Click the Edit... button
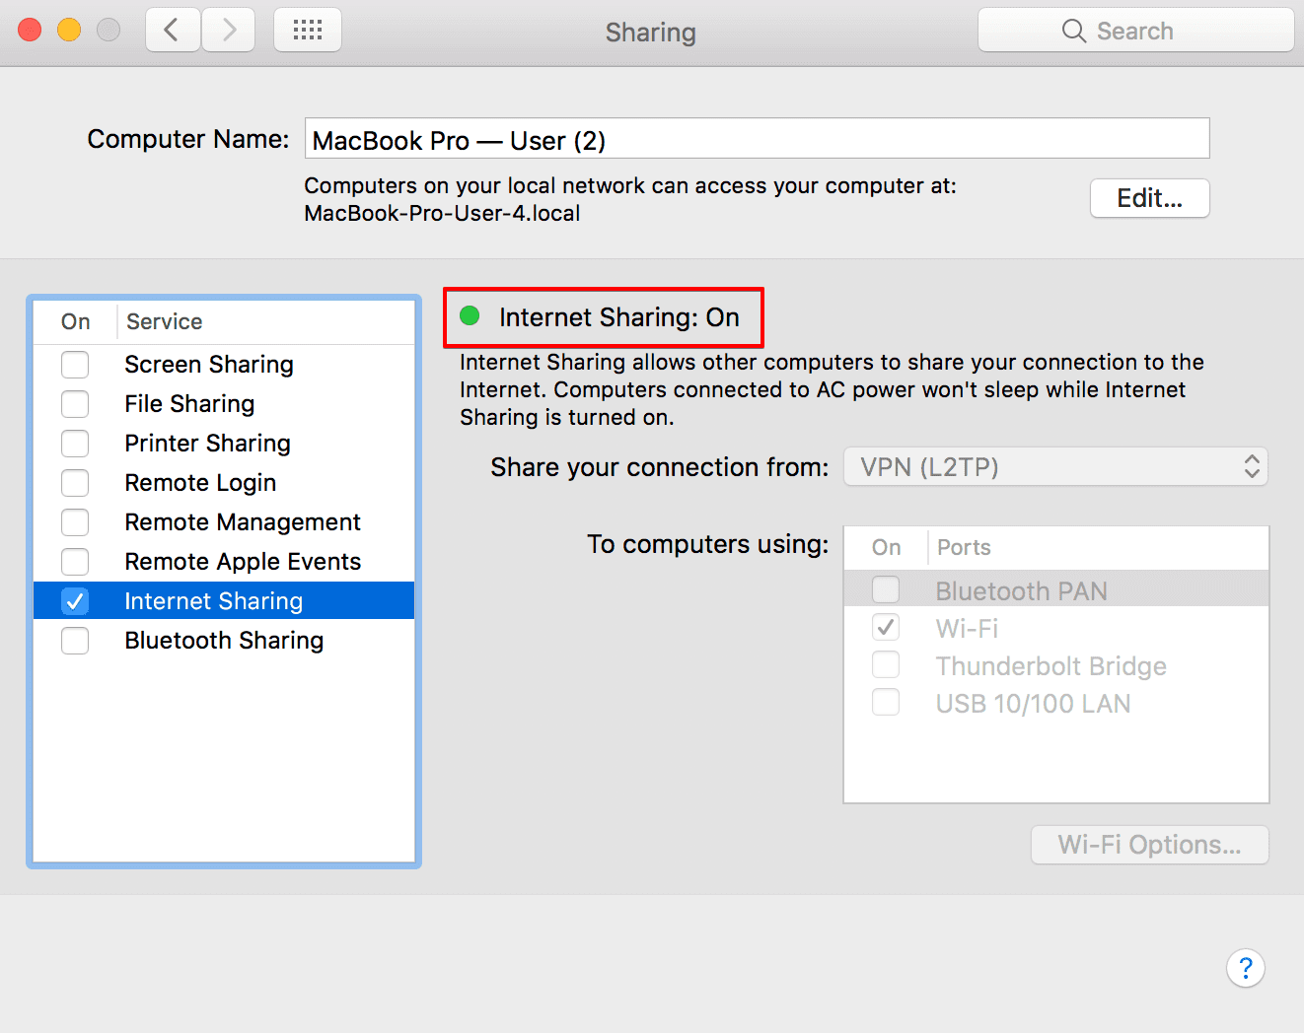The width and height of the screenshot is (1304, 1033). click(x=1149, y=198)
